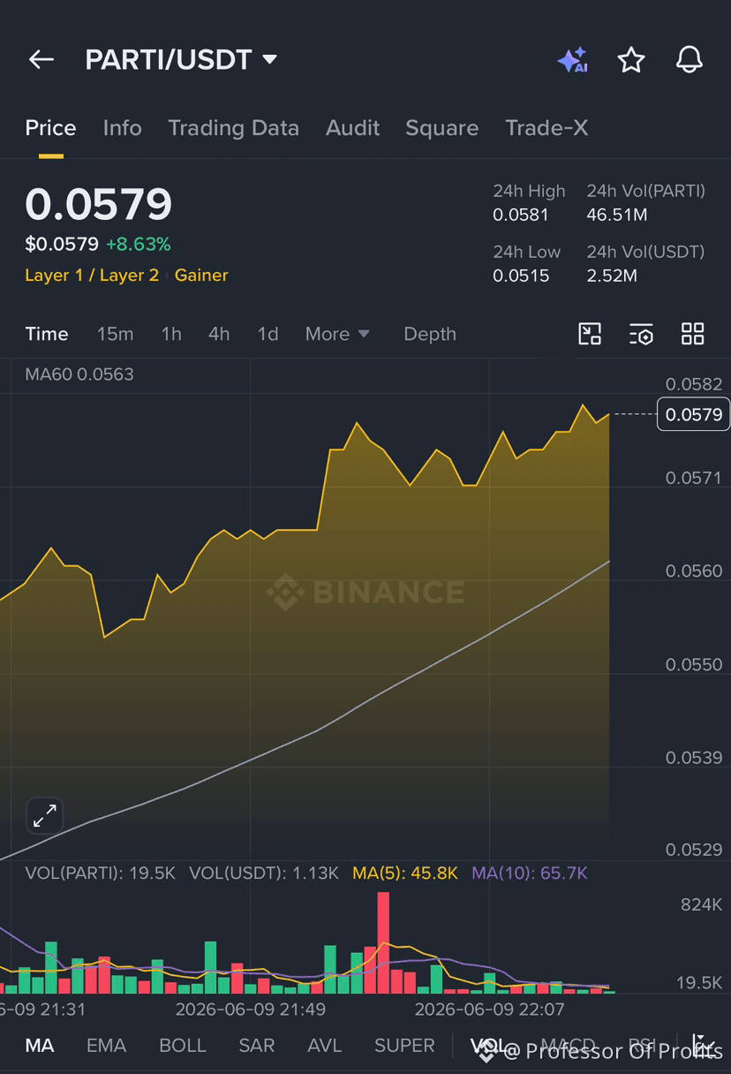Open the picture-in-picture chart icon
This screenshot has height=1074, width=731.
coord(590,334)
